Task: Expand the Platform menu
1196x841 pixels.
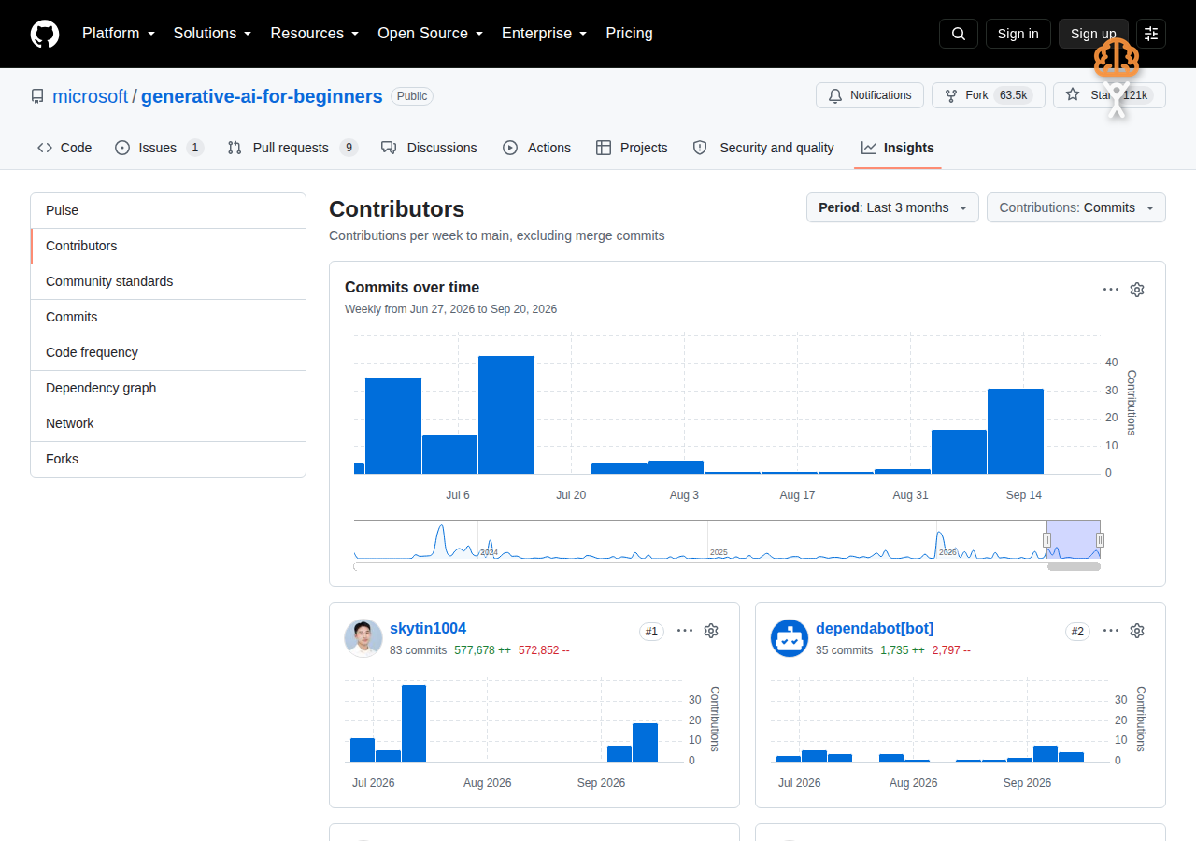Action: coord(119,34)
